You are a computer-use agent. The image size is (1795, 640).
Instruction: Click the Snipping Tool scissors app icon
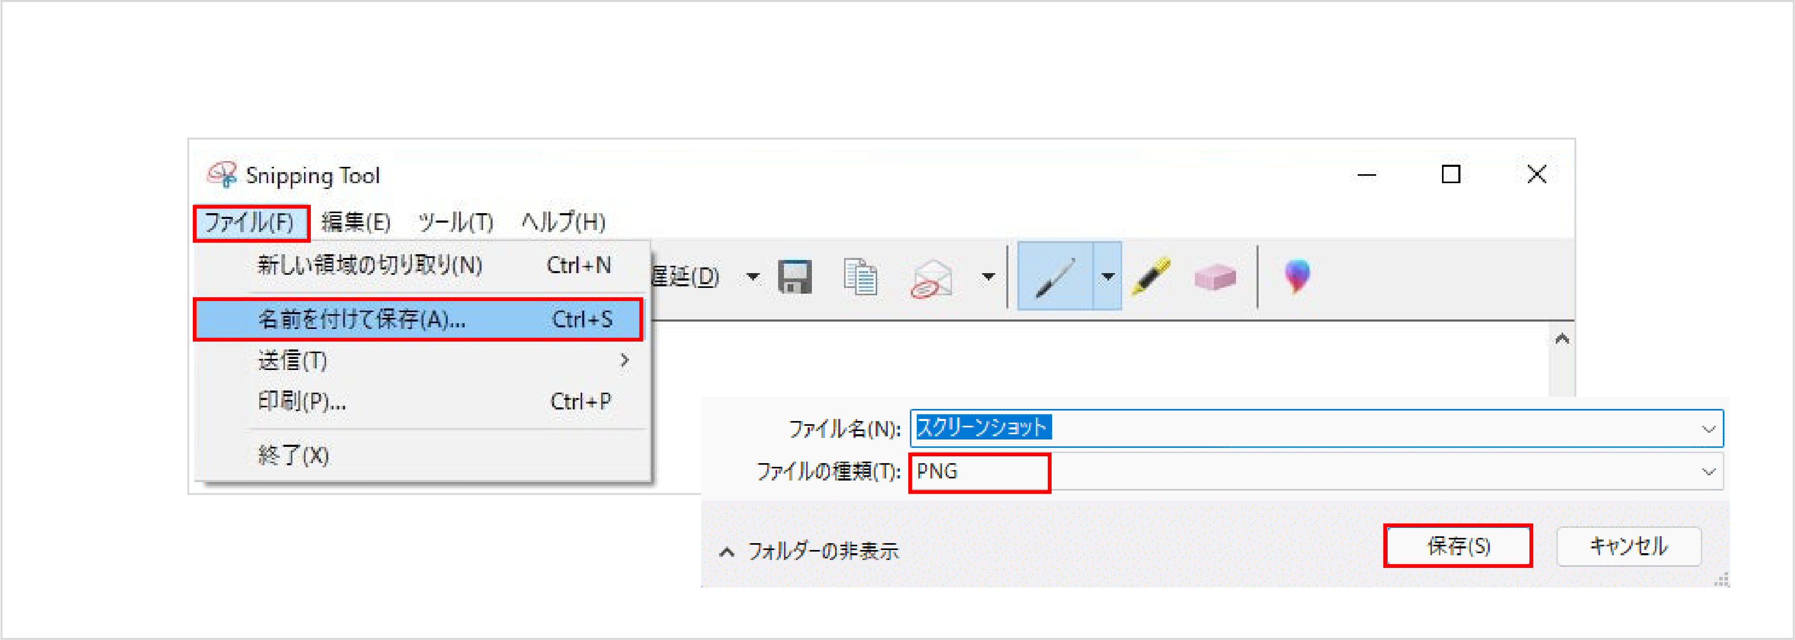pos(222,175)
